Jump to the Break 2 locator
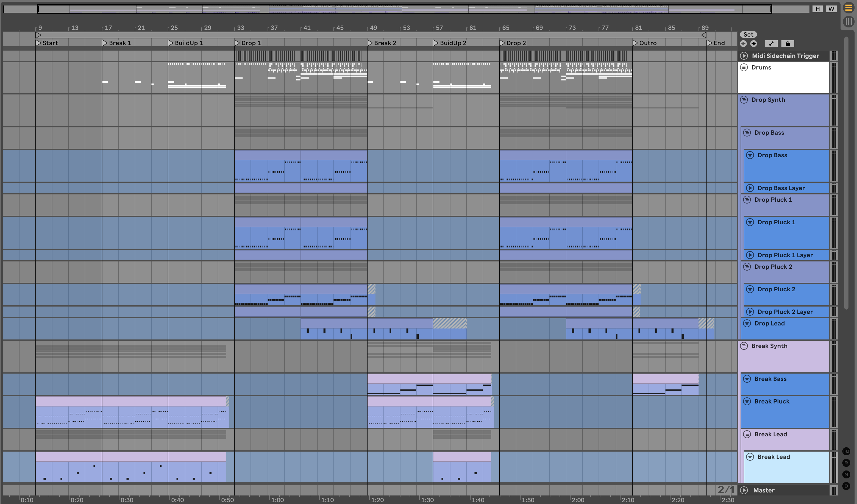This screenshot has height=504, width=857. point(382,43)
